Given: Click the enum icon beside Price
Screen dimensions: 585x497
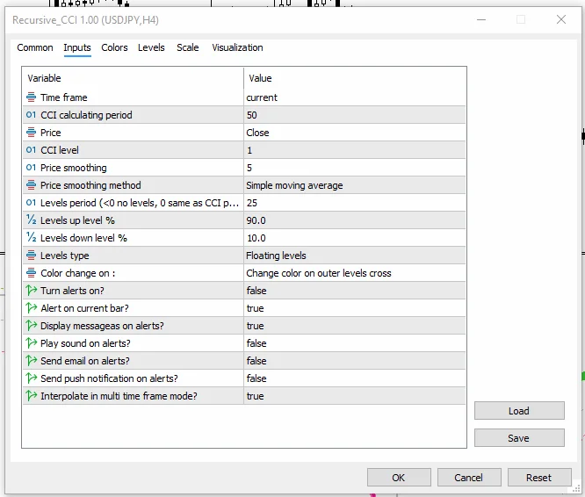Looking at the screenshot, I should click(x=31, y=133).
